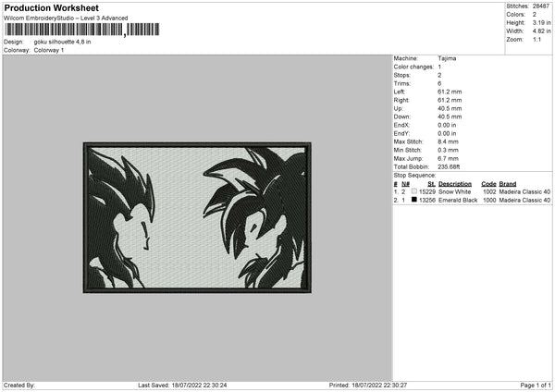Click the 'Description' column header
This screenshot has width=555, height=392.
pos(455,184)
